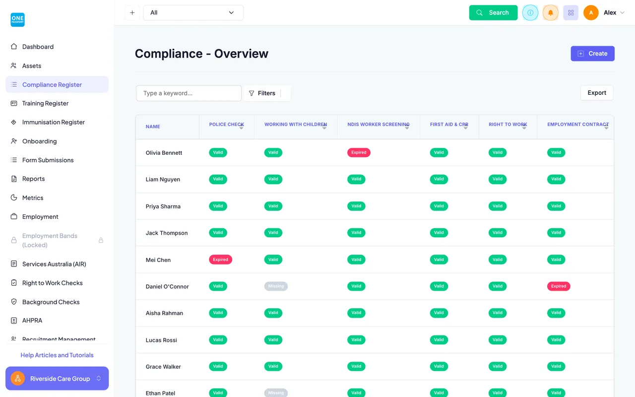Open the info circle icon in the header

pos(530,13)
